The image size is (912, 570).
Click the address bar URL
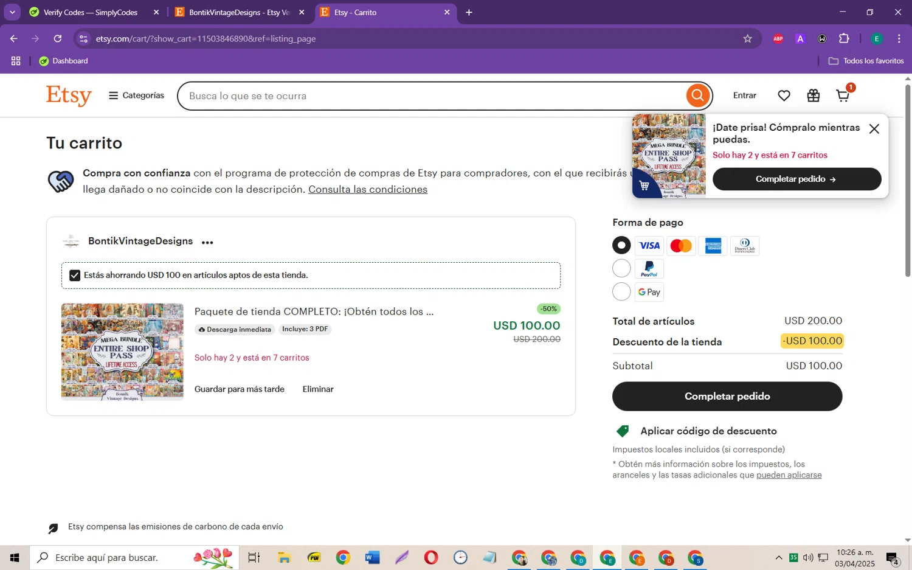point(206,39)
